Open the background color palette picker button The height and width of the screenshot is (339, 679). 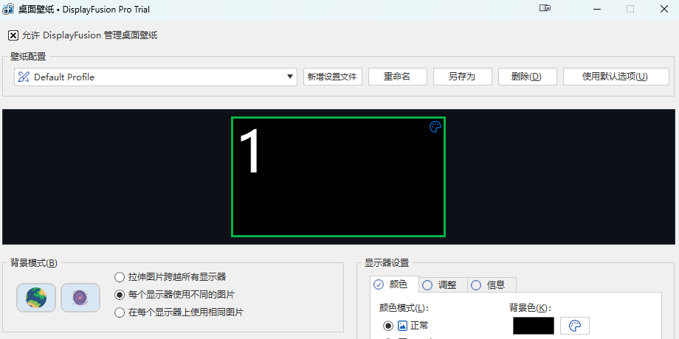point(575,326)
